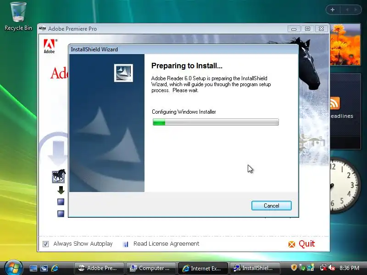Click the Configuring Windows Installer progress bar
Image resolution: width=367 pixels, height=275 pixels.
click(216, 122)
